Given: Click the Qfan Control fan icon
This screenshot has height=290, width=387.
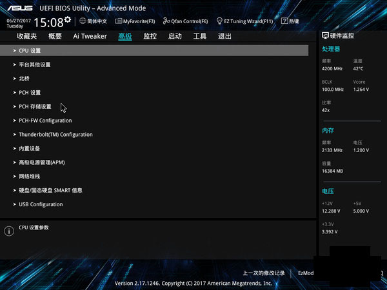Looking at the screenshot, I should [x=166, y=21].
